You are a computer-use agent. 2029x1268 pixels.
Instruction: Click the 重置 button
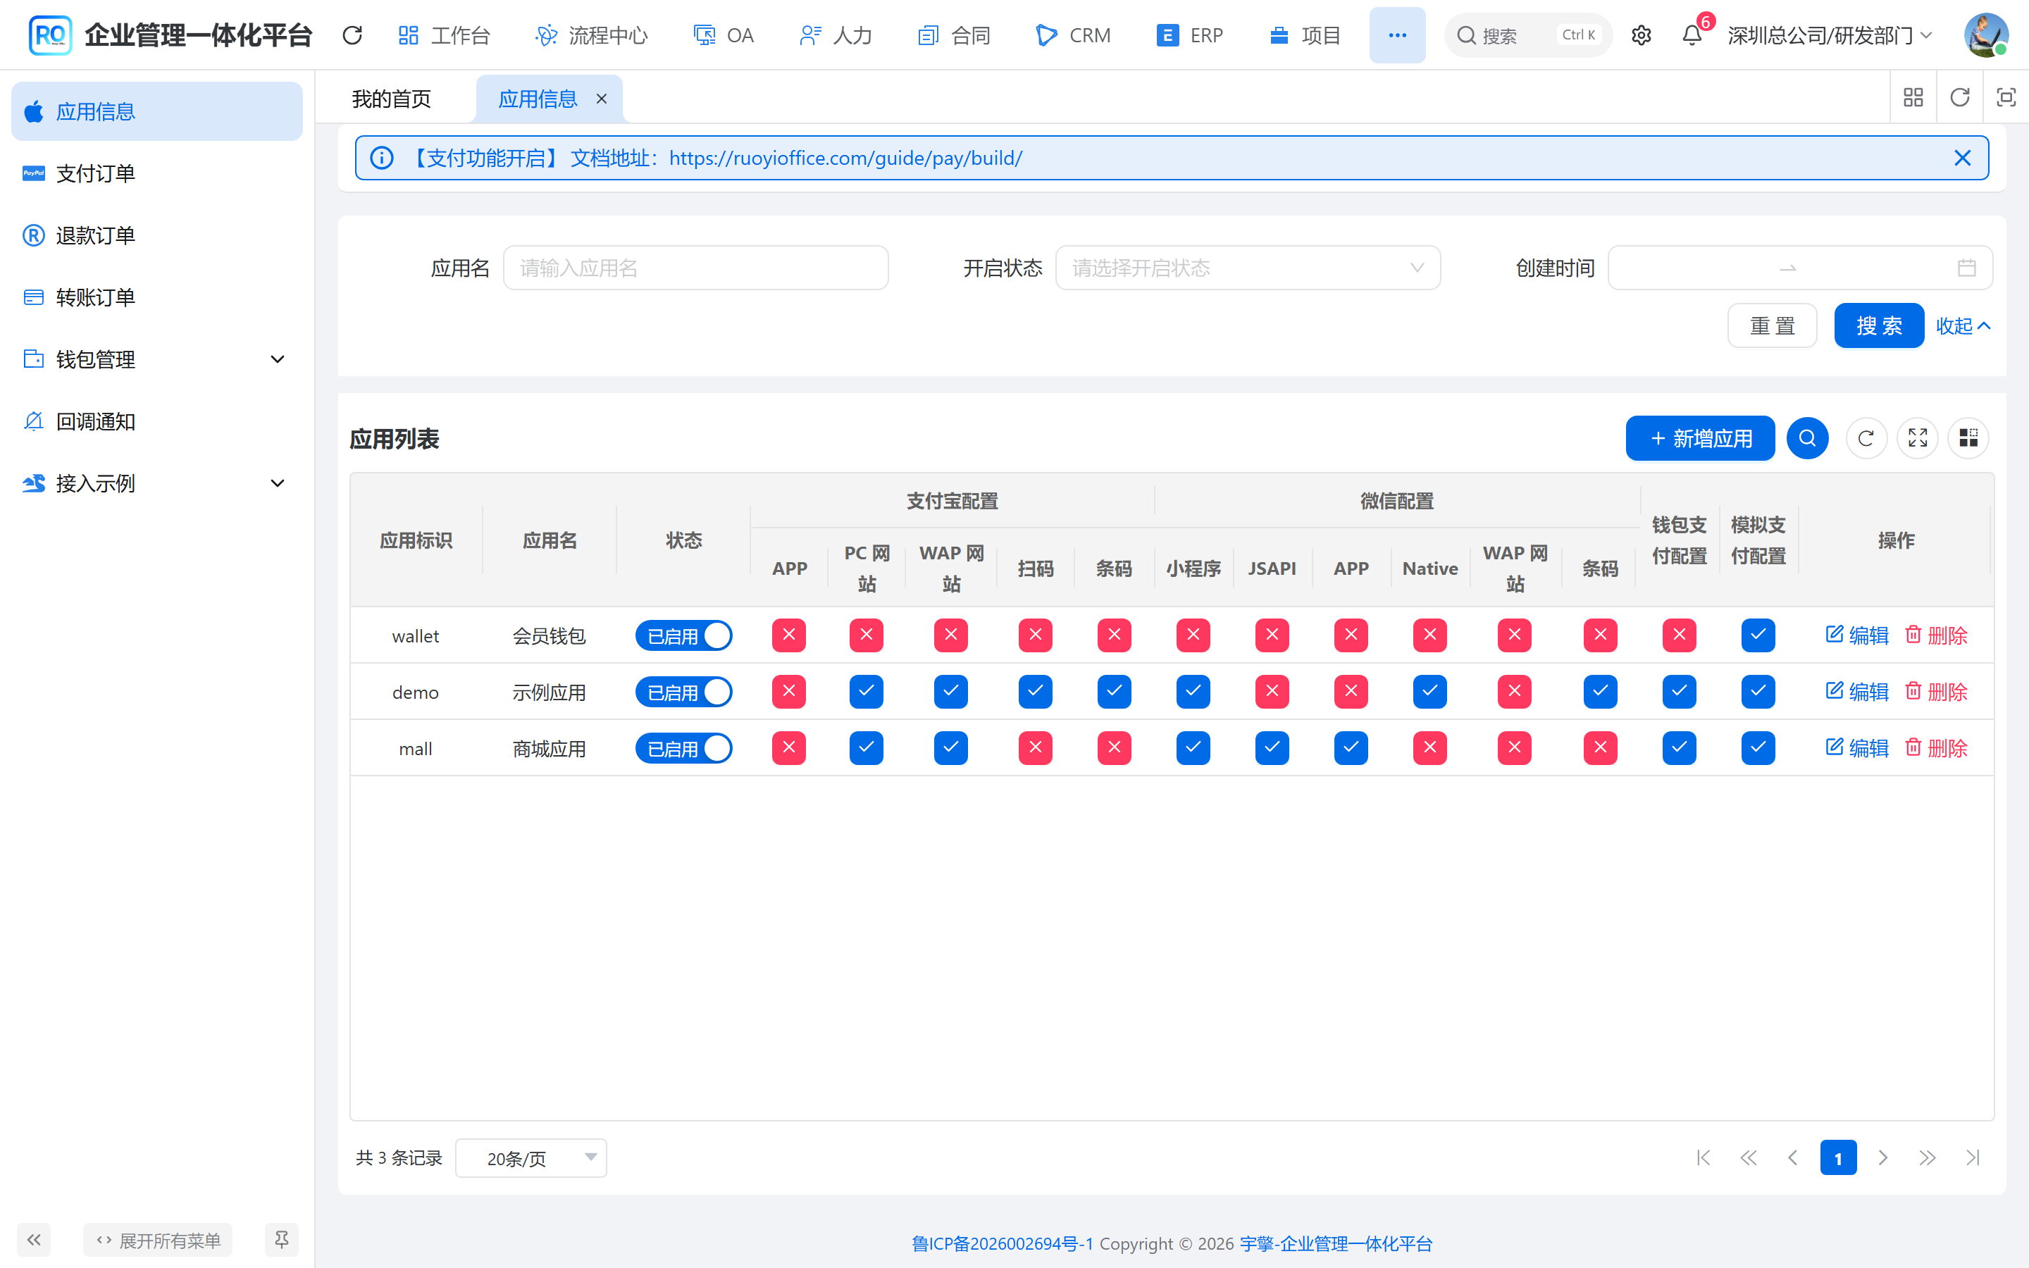click(1772, 325)
